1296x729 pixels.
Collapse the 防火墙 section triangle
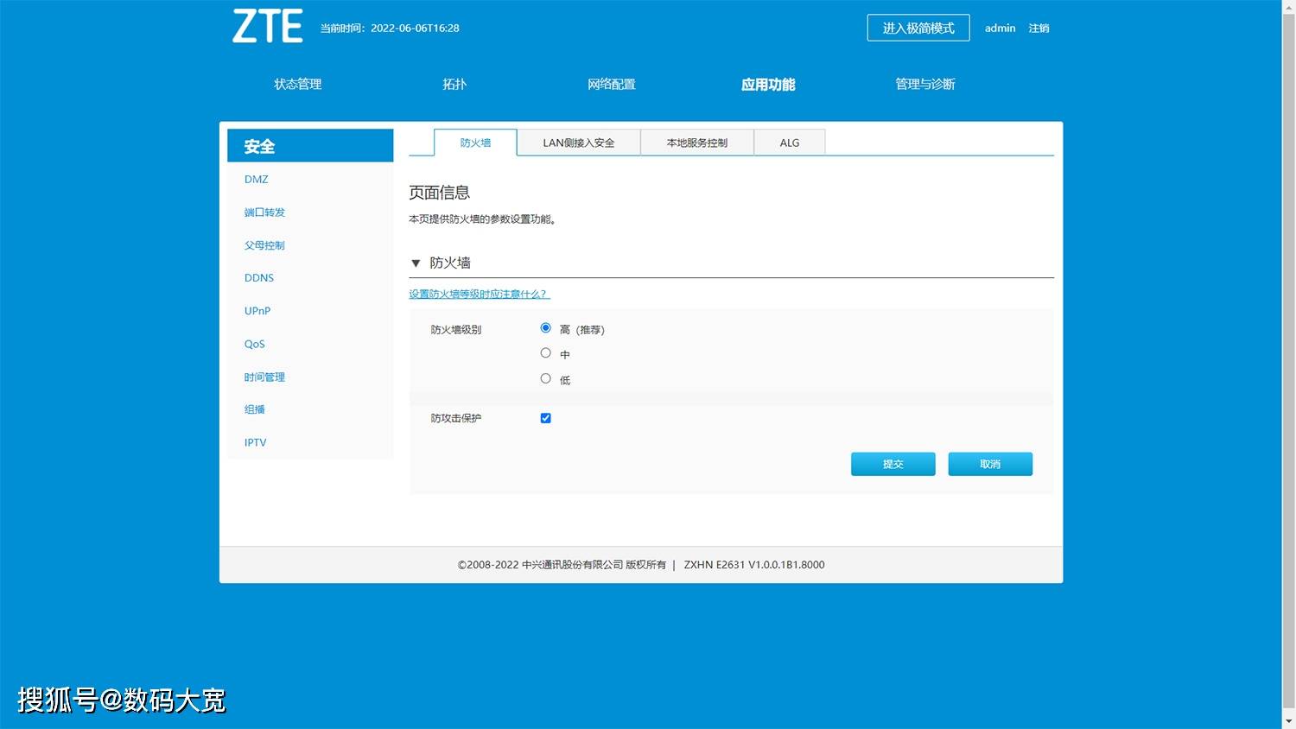click(x=416, y=263)
